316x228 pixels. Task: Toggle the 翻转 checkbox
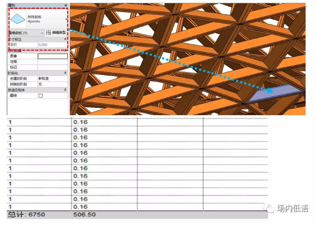[x=41, y=96]
